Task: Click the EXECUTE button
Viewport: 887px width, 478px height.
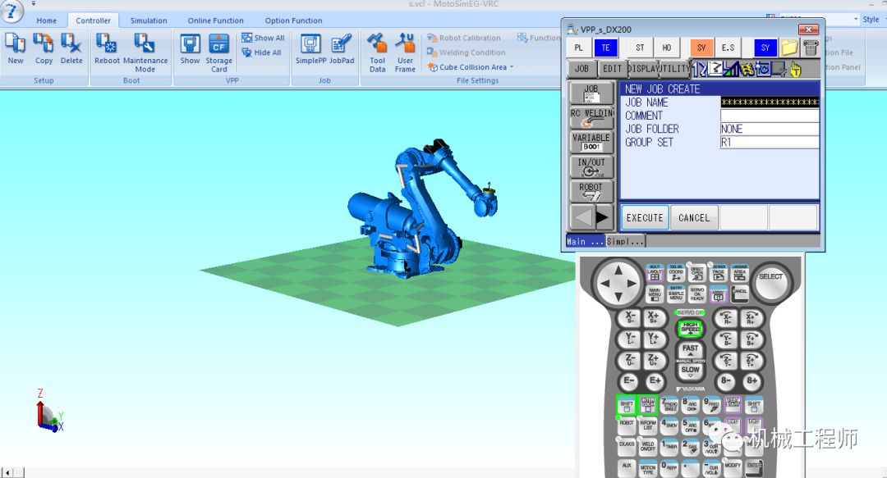Action: click(645, 217)
